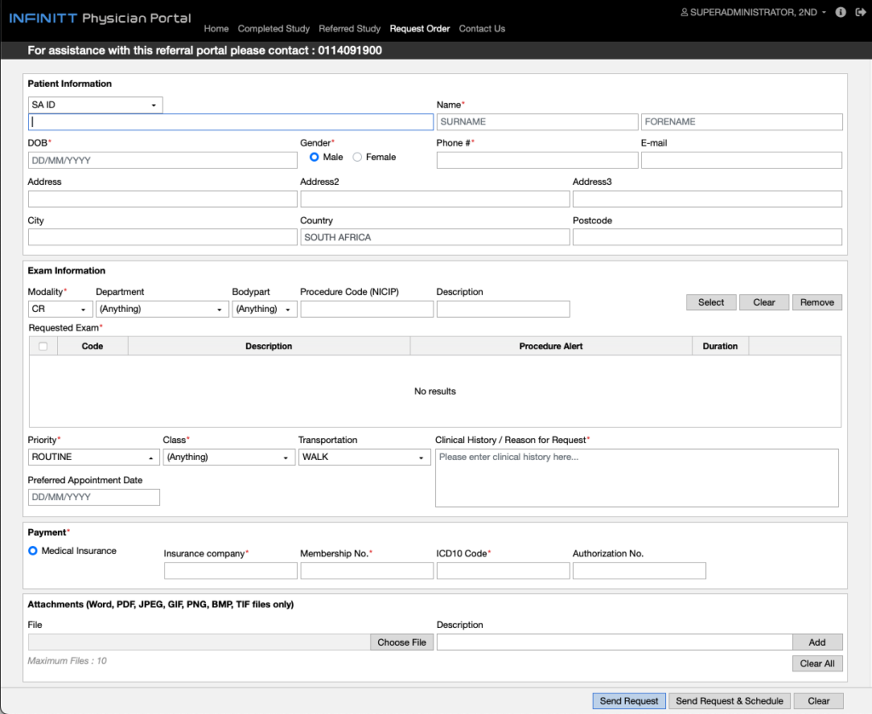The image size is (872, 714).
Task: Click the Clear All attachments button
Action: coord(817,664)
